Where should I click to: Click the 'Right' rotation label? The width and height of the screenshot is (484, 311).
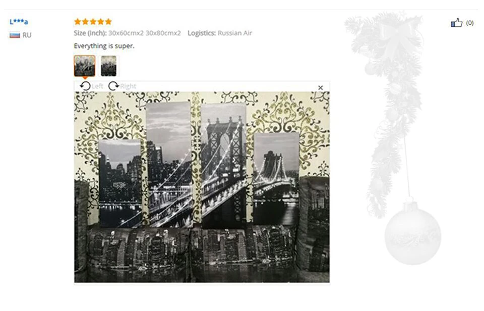tap(128, 86)
